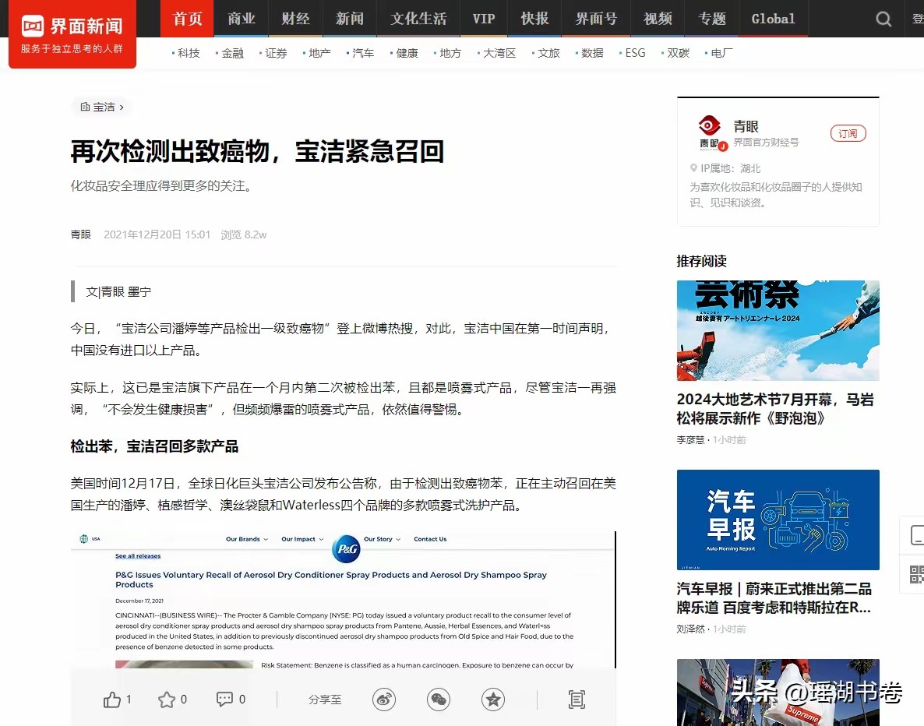This screenshot has height=726, width=924.
Task: Go to 大湾区 subcategory
Action: [499, 53]
